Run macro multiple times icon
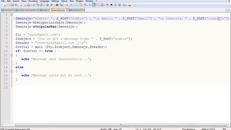Viewport: 231px width, 130px height. (119, 5)
